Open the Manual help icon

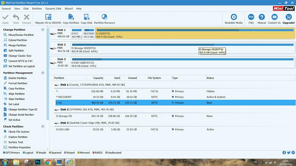click(x=262, y=17)
